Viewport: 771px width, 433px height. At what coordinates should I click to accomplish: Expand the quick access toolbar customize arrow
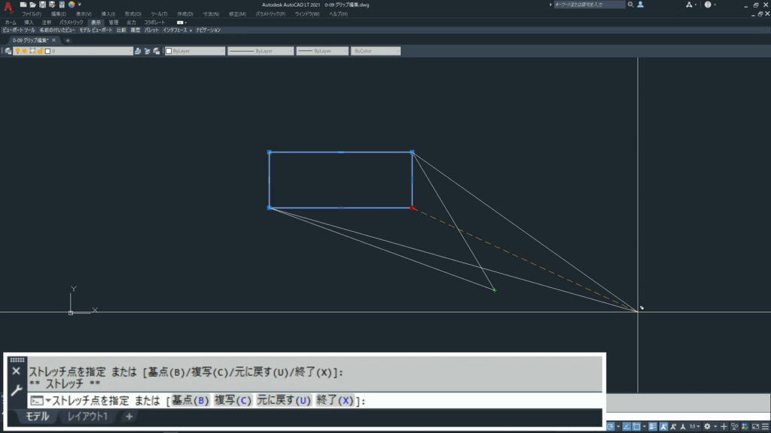(x=80, y=5)
